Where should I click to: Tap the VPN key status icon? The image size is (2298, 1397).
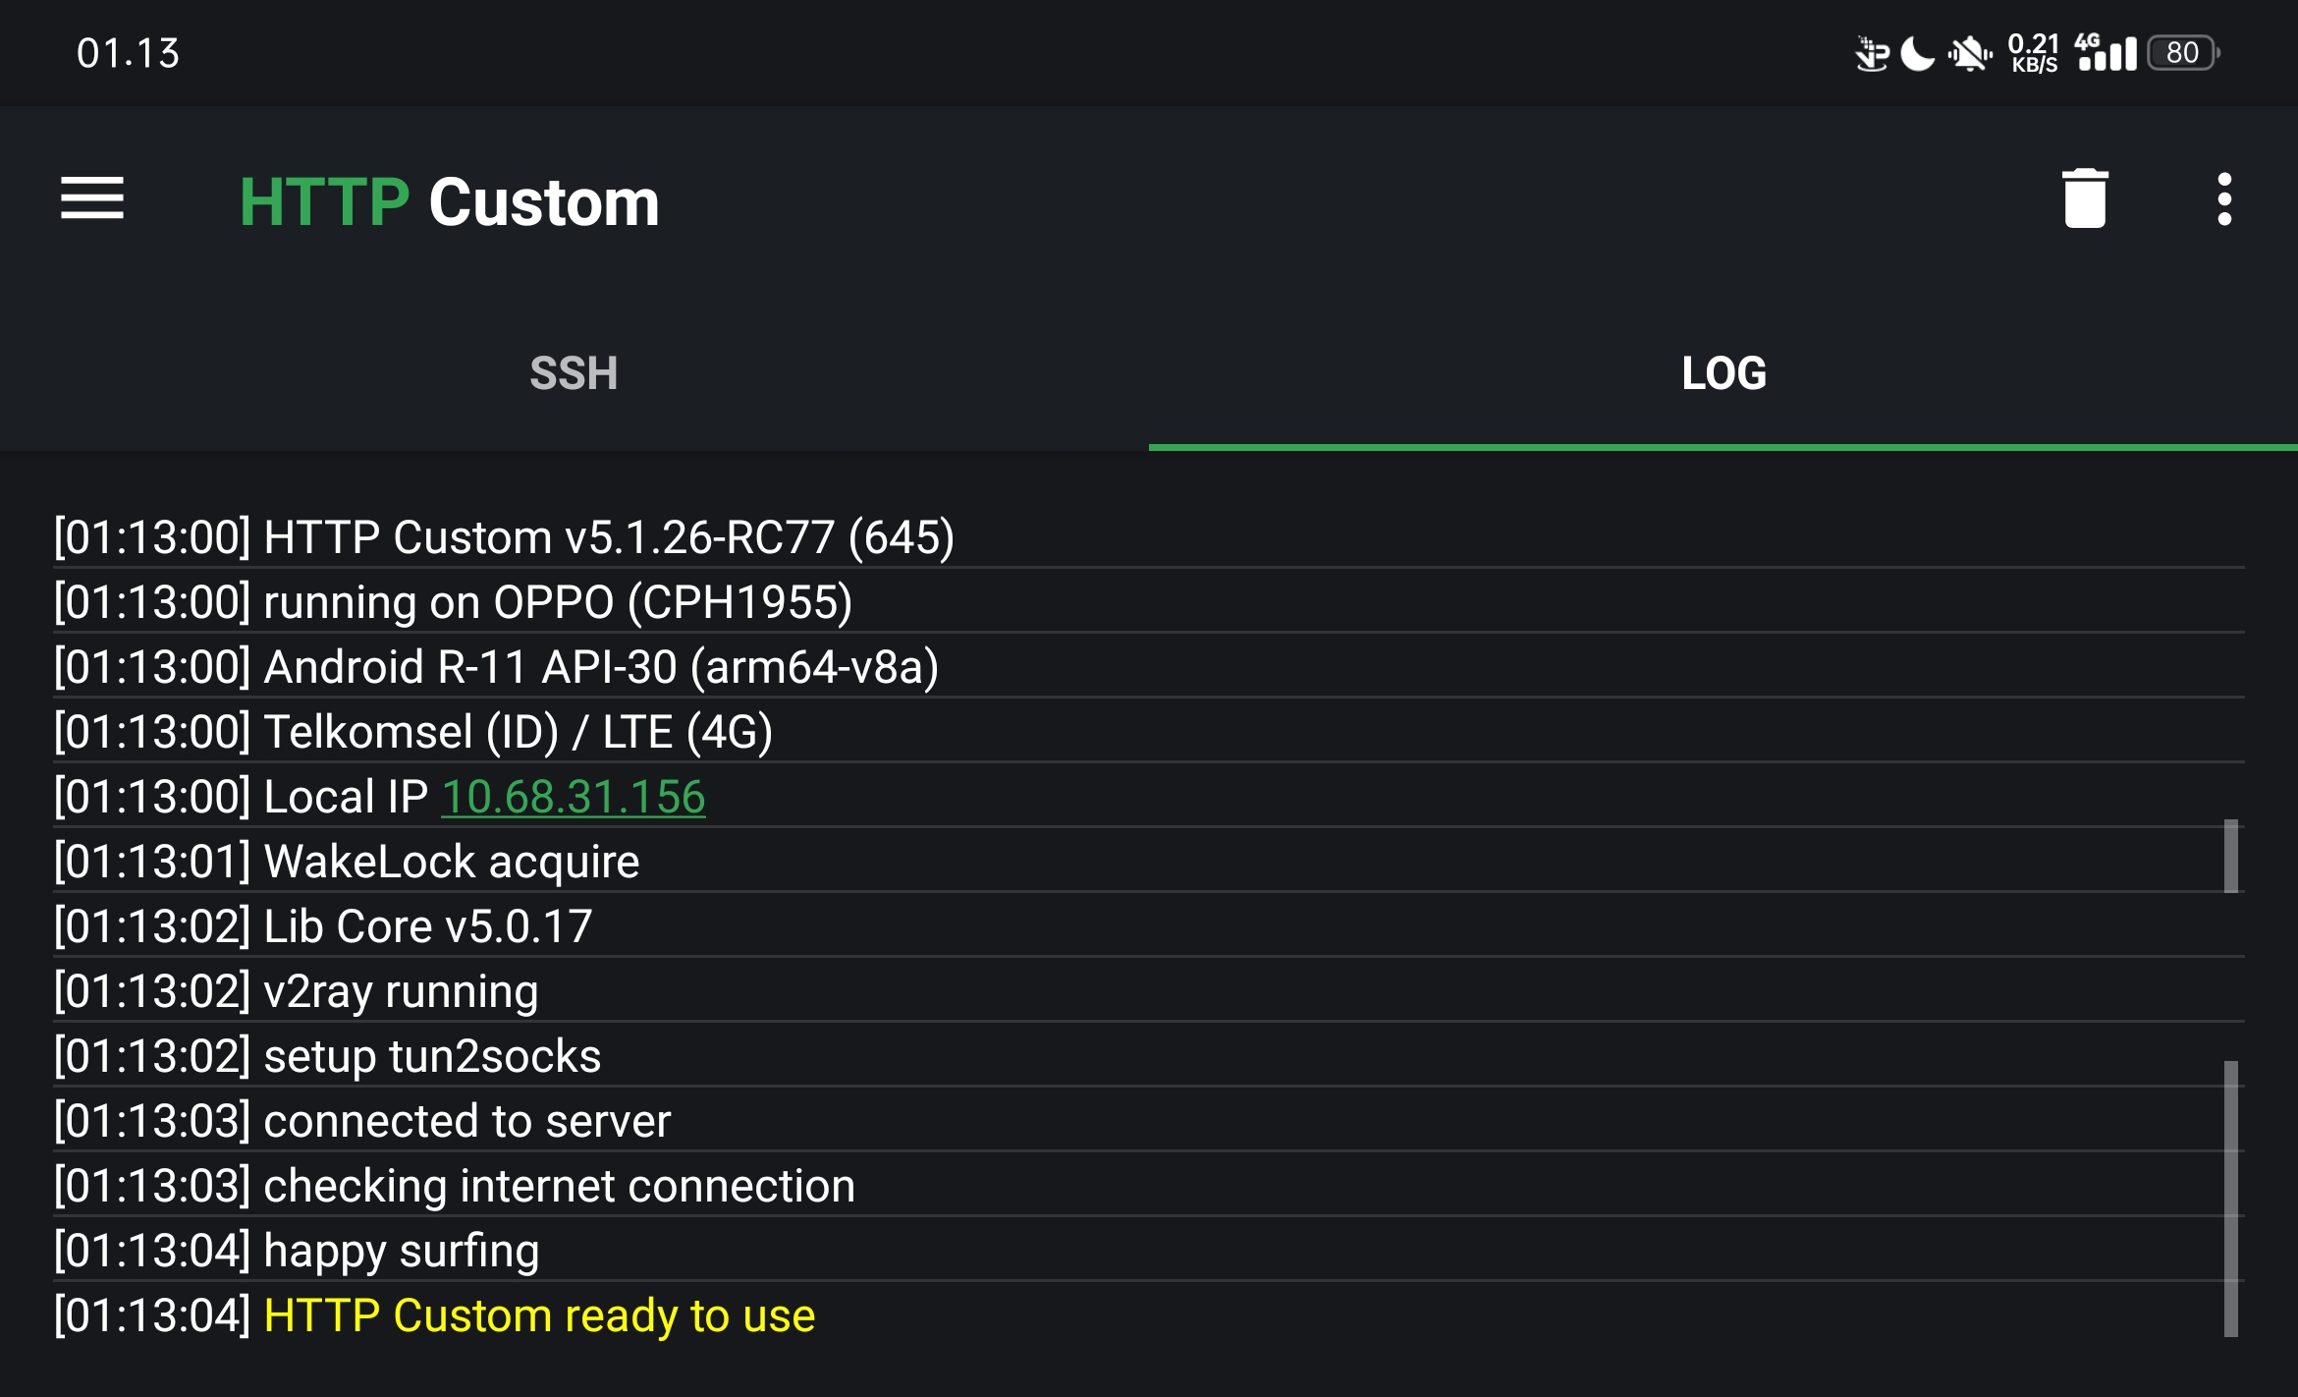1871,53
